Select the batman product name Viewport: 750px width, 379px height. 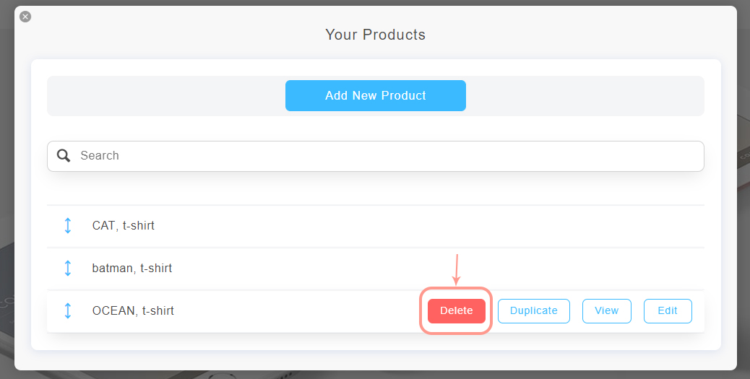pos(113,268)
